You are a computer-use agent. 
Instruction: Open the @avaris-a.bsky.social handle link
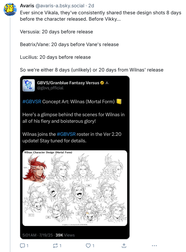[60, 6]
